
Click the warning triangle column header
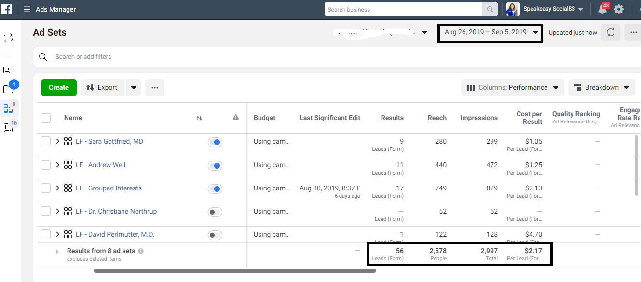pos(236,117)
